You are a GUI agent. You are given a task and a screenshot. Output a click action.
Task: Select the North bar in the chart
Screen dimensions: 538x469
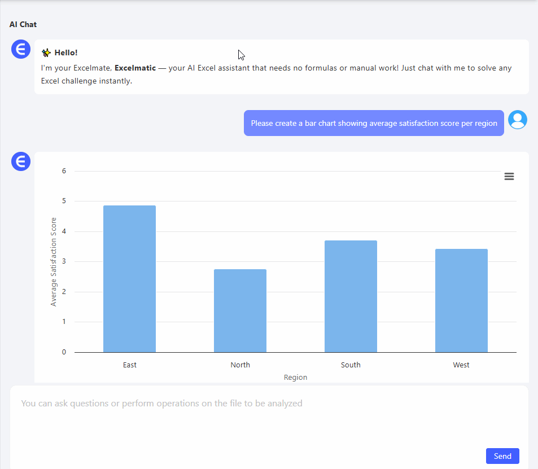pyautogui.click(x=240, y=310)
